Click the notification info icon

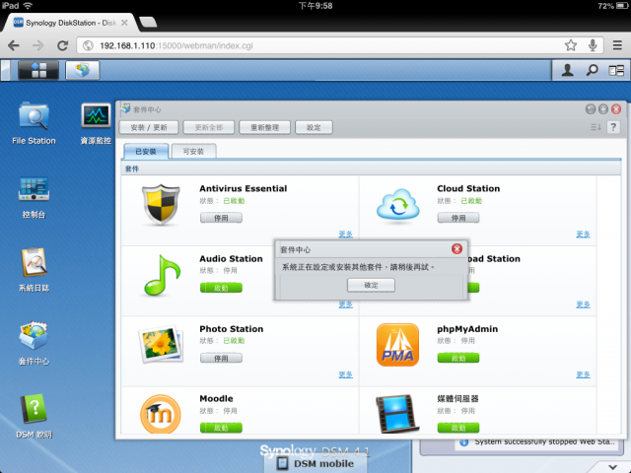point(464,442)
